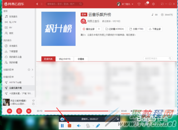Screen dimensions: 178x130
Task: Expand the username dropdown arrow
Action: coord(132,4)
